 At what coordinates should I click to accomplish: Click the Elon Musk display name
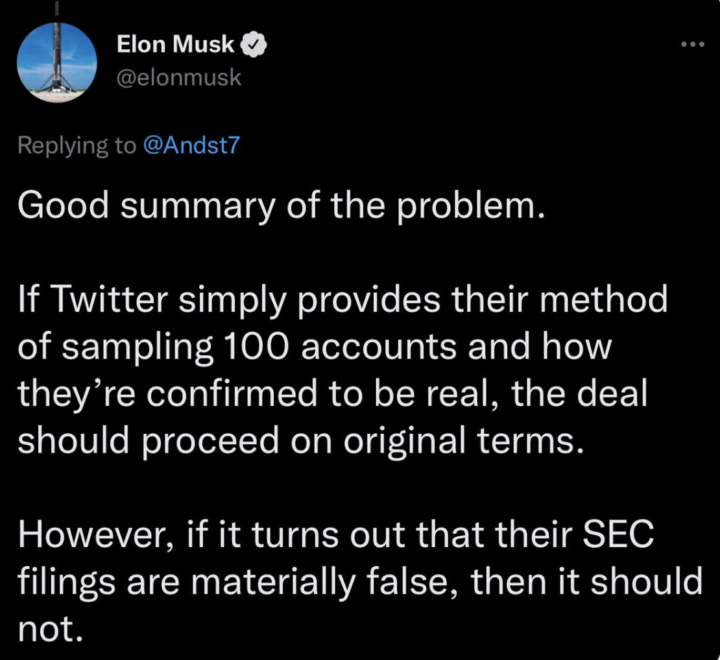(175, 44)
